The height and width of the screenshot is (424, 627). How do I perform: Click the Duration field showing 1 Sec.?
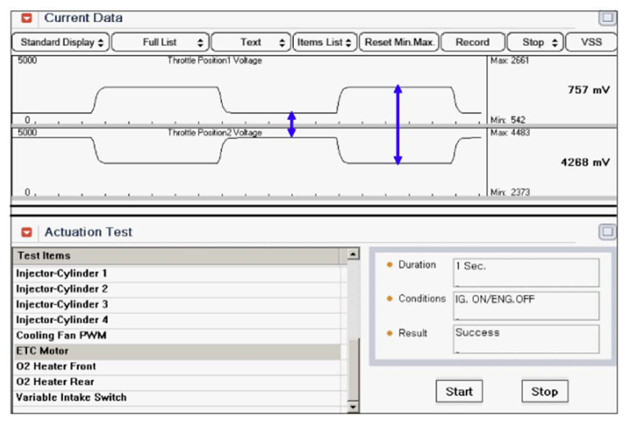(525, 272)
